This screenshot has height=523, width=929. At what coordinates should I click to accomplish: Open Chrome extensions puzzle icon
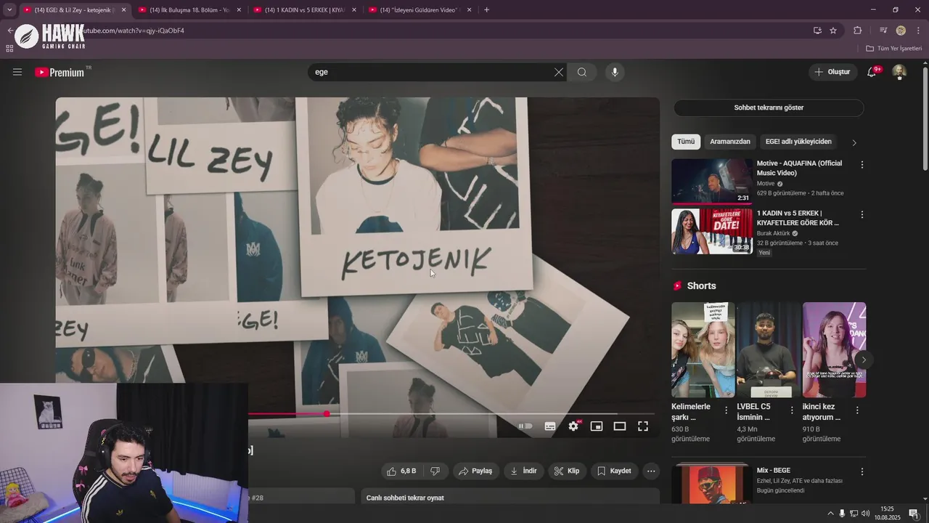coord(858,31)
